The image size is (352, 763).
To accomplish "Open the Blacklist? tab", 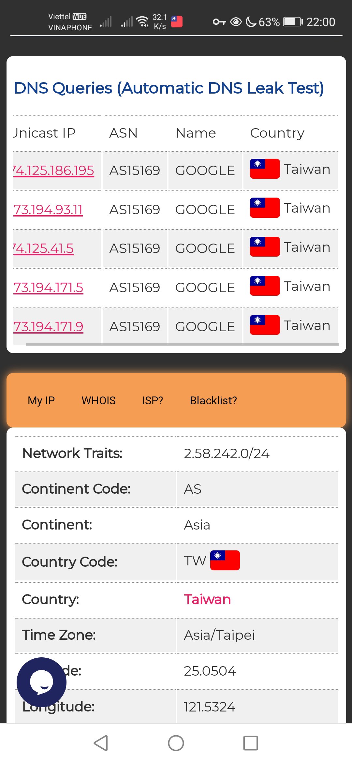I will point(213,400).
